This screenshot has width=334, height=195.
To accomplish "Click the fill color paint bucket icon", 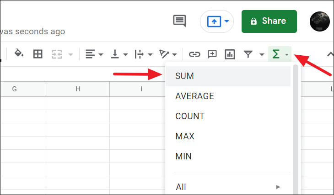I will pos(19,54).
